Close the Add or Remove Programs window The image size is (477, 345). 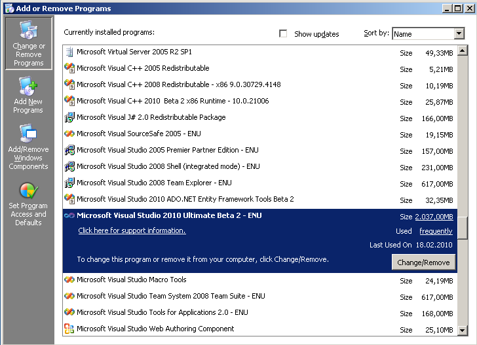click(x=470, y=9)
